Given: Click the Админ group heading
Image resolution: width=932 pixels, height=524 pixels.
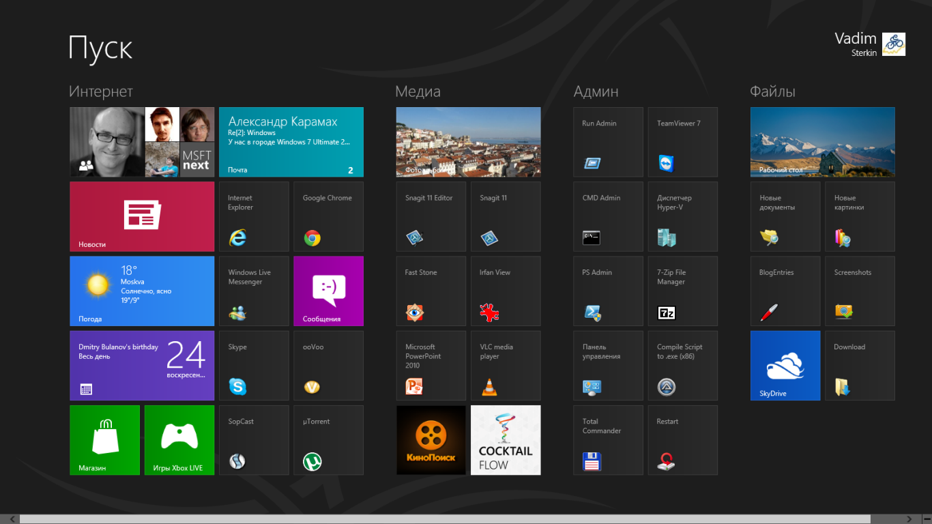Looking at the screenshot, I should pyautogui.click(x=596, y=91).
